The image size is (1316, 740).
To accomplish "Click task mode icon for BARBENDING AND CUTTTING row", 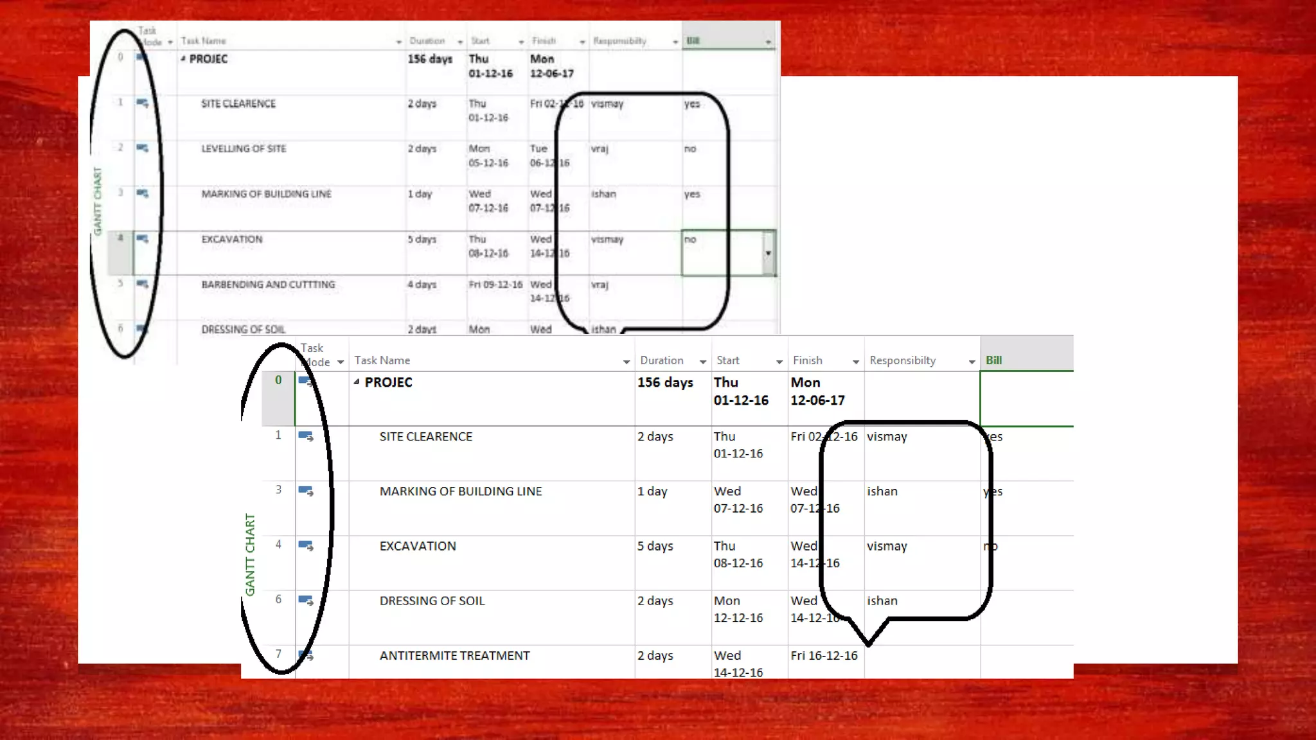I will tap(143, 284).
